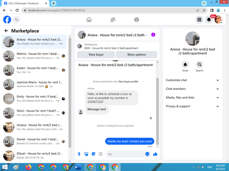Go to the Home feed icon
Image resolution: width=229 pixels, height=171 pixels.
[x=89, y=20]
